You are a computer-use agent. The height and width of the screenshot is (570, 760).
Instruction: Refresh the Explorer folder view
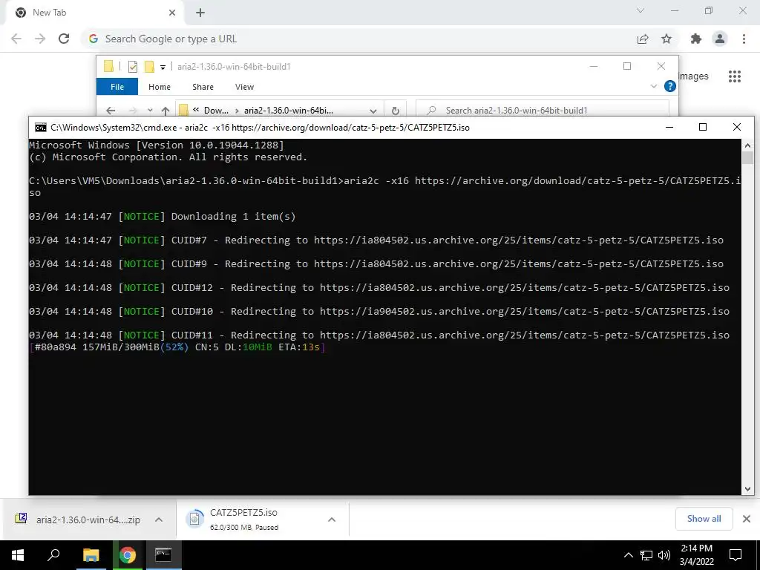(396, 111)
